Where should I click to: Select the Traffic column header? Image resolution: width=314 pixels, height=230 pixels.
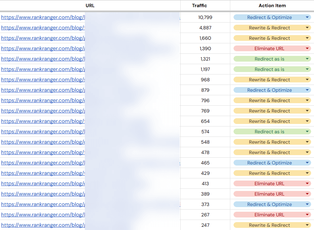pyautogui.click(x=200, y=5)
